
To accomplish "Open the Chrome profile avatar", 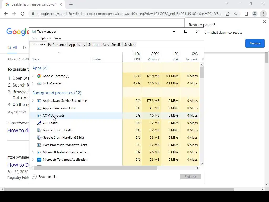I will tap(255, 14).
